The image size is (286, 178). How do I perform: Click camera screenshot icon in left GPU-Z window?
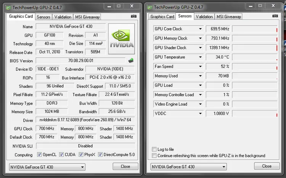click(134, 16)
